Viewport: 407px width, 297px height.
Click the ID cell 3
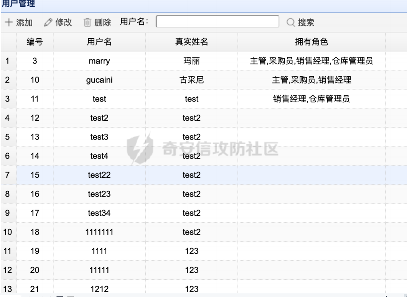pos(35,61)
